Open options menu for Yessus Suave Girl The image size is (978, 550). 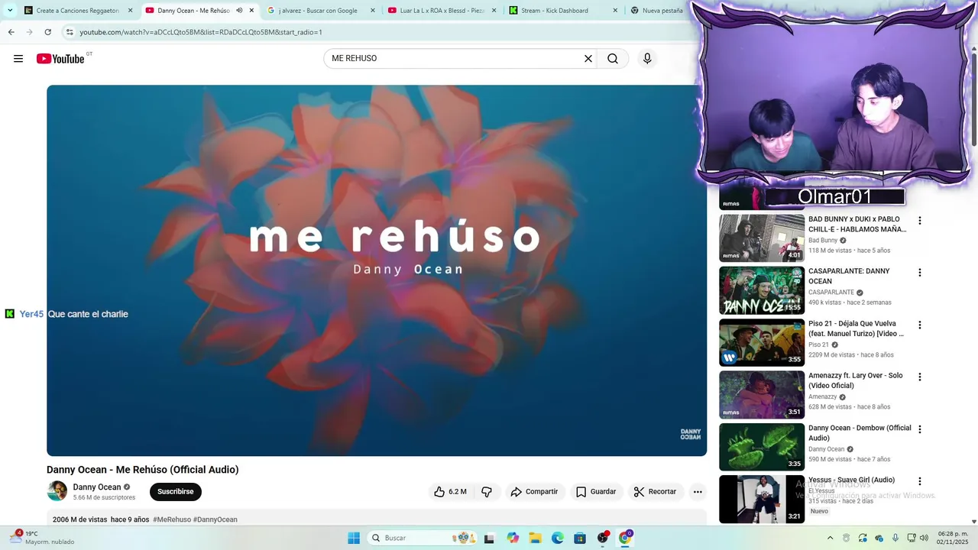click(920, 482)
